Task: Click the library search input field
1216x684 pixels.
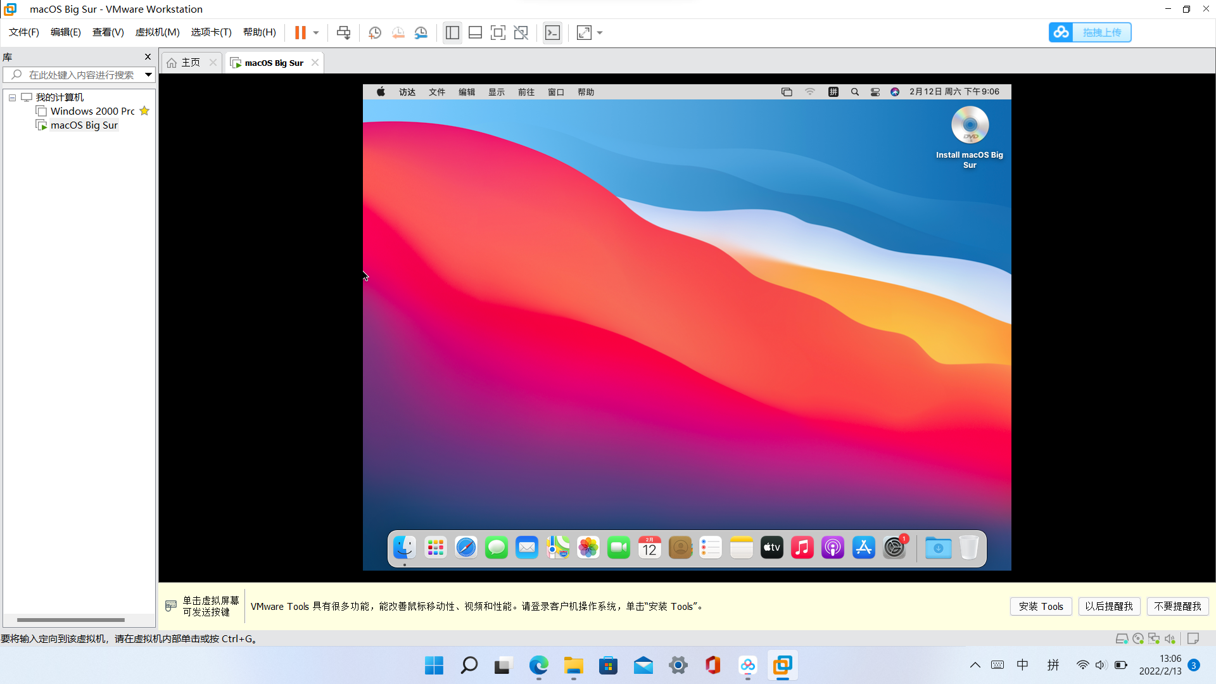Action: point(81,75)
